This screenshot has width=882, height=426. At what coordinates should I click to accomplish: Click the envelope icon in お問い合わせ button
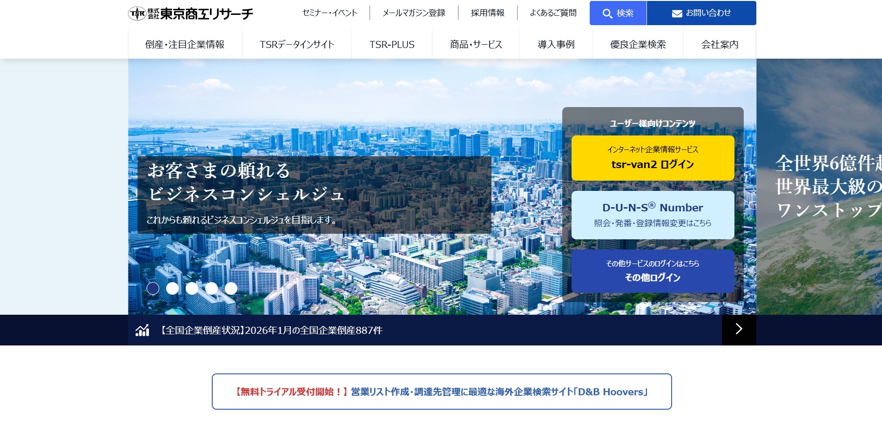click(x=677, y=14)
